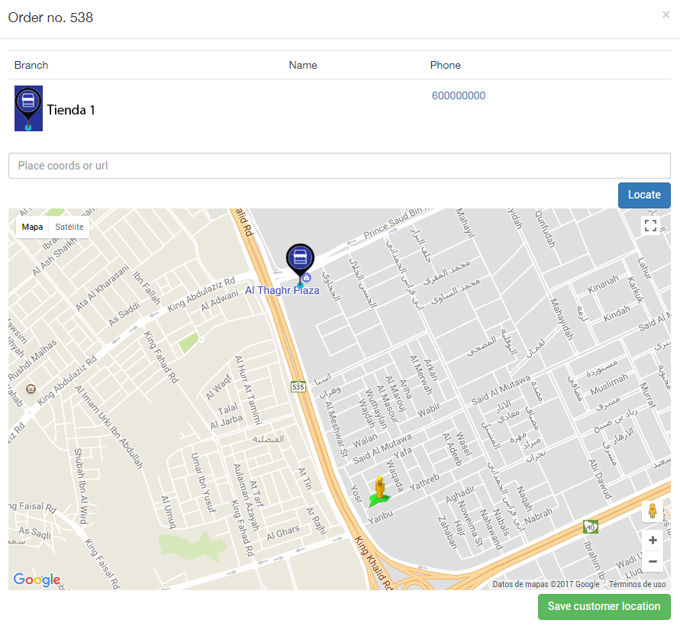Open Términos de uso link

coord(637,584)
